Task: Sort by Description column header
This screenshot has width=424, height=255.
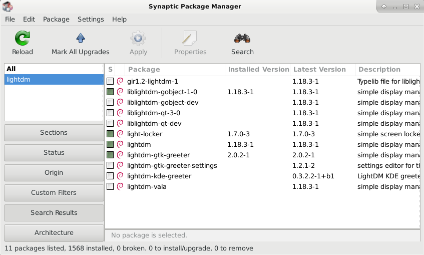Action: [x=388, y=70]
